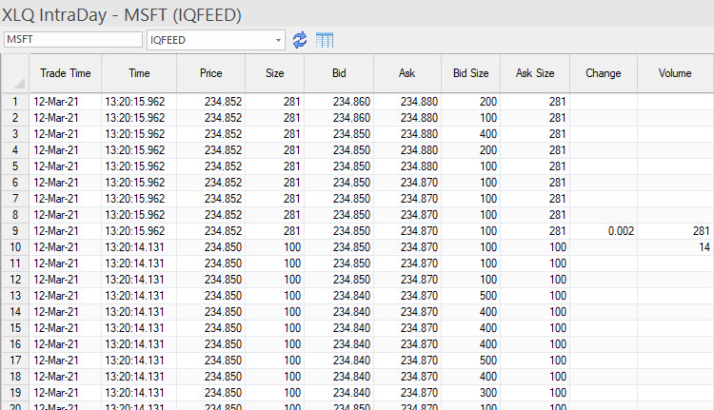Open the table columns grid icon
The width and height of the screenshot is (714, 410).
coord(325,40)
